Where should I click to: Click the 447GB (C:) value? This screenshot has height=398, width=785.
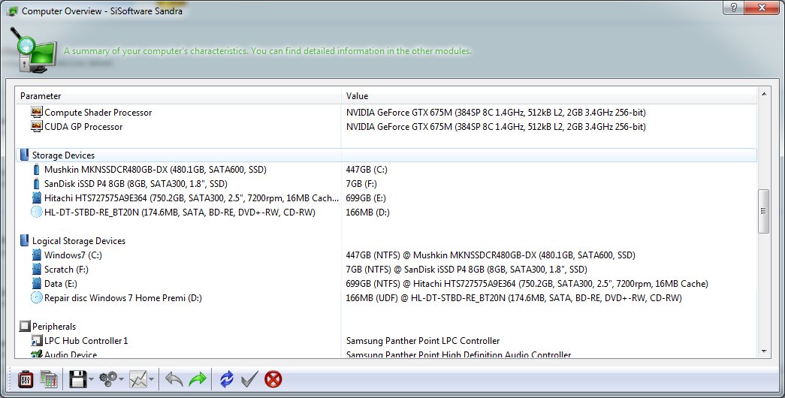tap(367, 170)
